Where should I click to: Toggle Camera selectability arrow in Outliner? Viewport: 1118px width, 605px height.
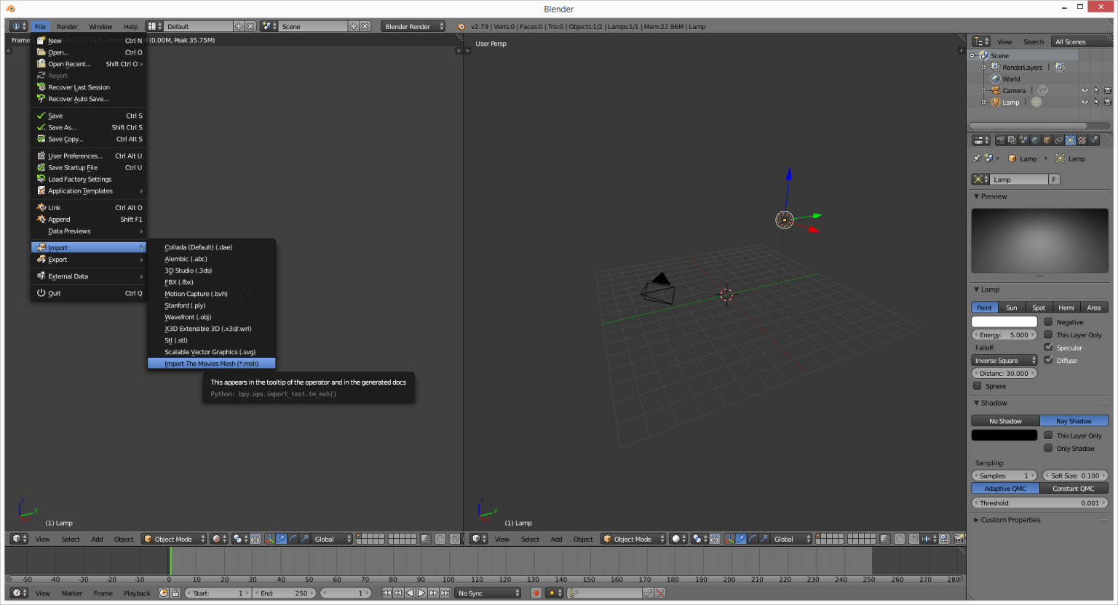(x=1096, y=91)
